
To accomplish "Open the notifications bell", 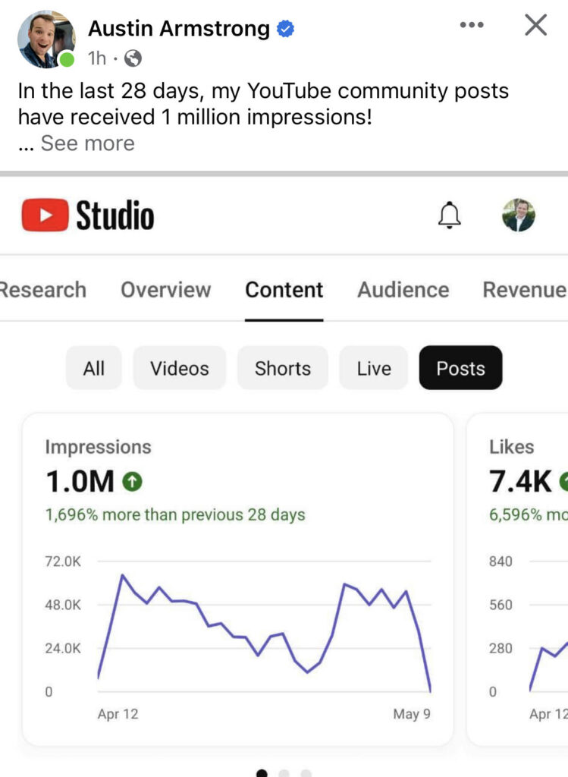I will click(450, 216).
